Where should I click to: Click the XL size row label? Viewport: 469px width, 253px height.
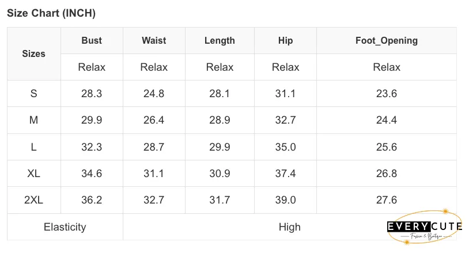click(x=34, y=173)
